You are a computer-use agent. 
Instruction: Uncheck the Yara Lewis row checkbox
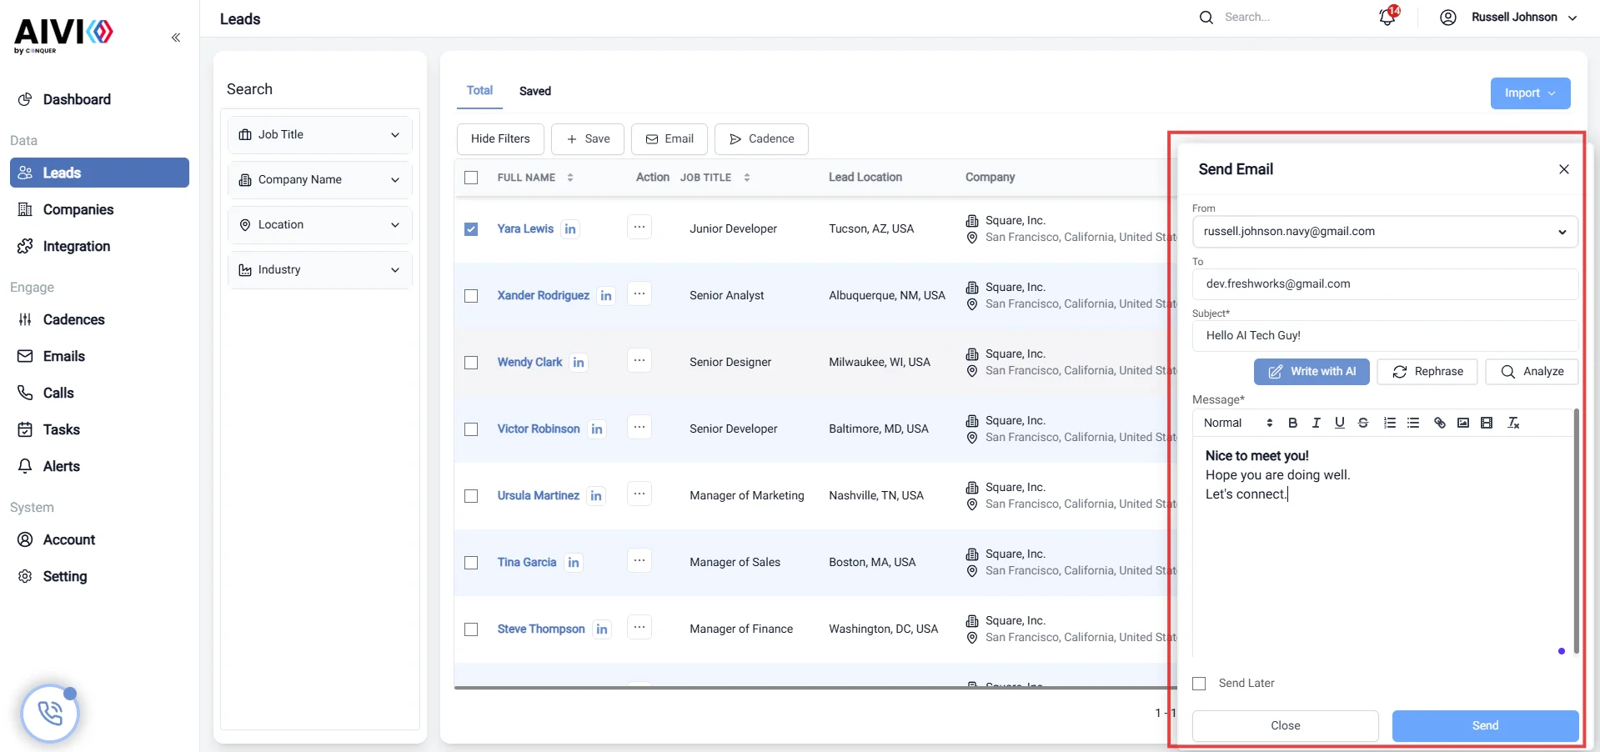click(x=471, y=229)
